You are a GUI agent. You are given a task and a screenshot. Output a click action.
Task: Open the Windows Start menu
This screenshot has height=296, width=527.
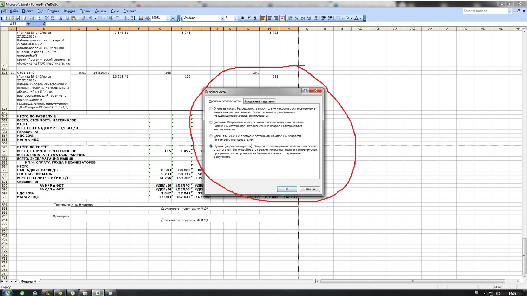(x=7, y=293)
